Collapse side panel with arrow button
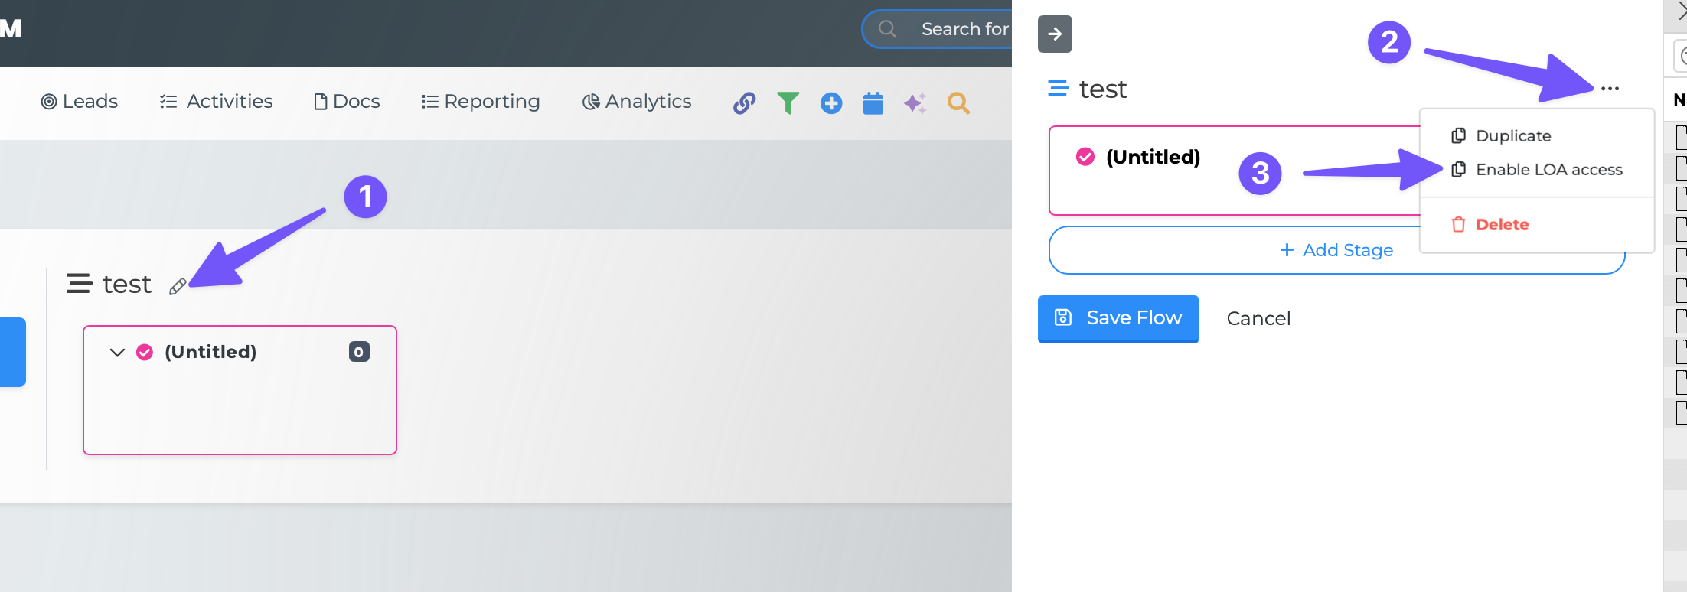The width and height of the screenshot is (1687, 592). pos(1055,34)
